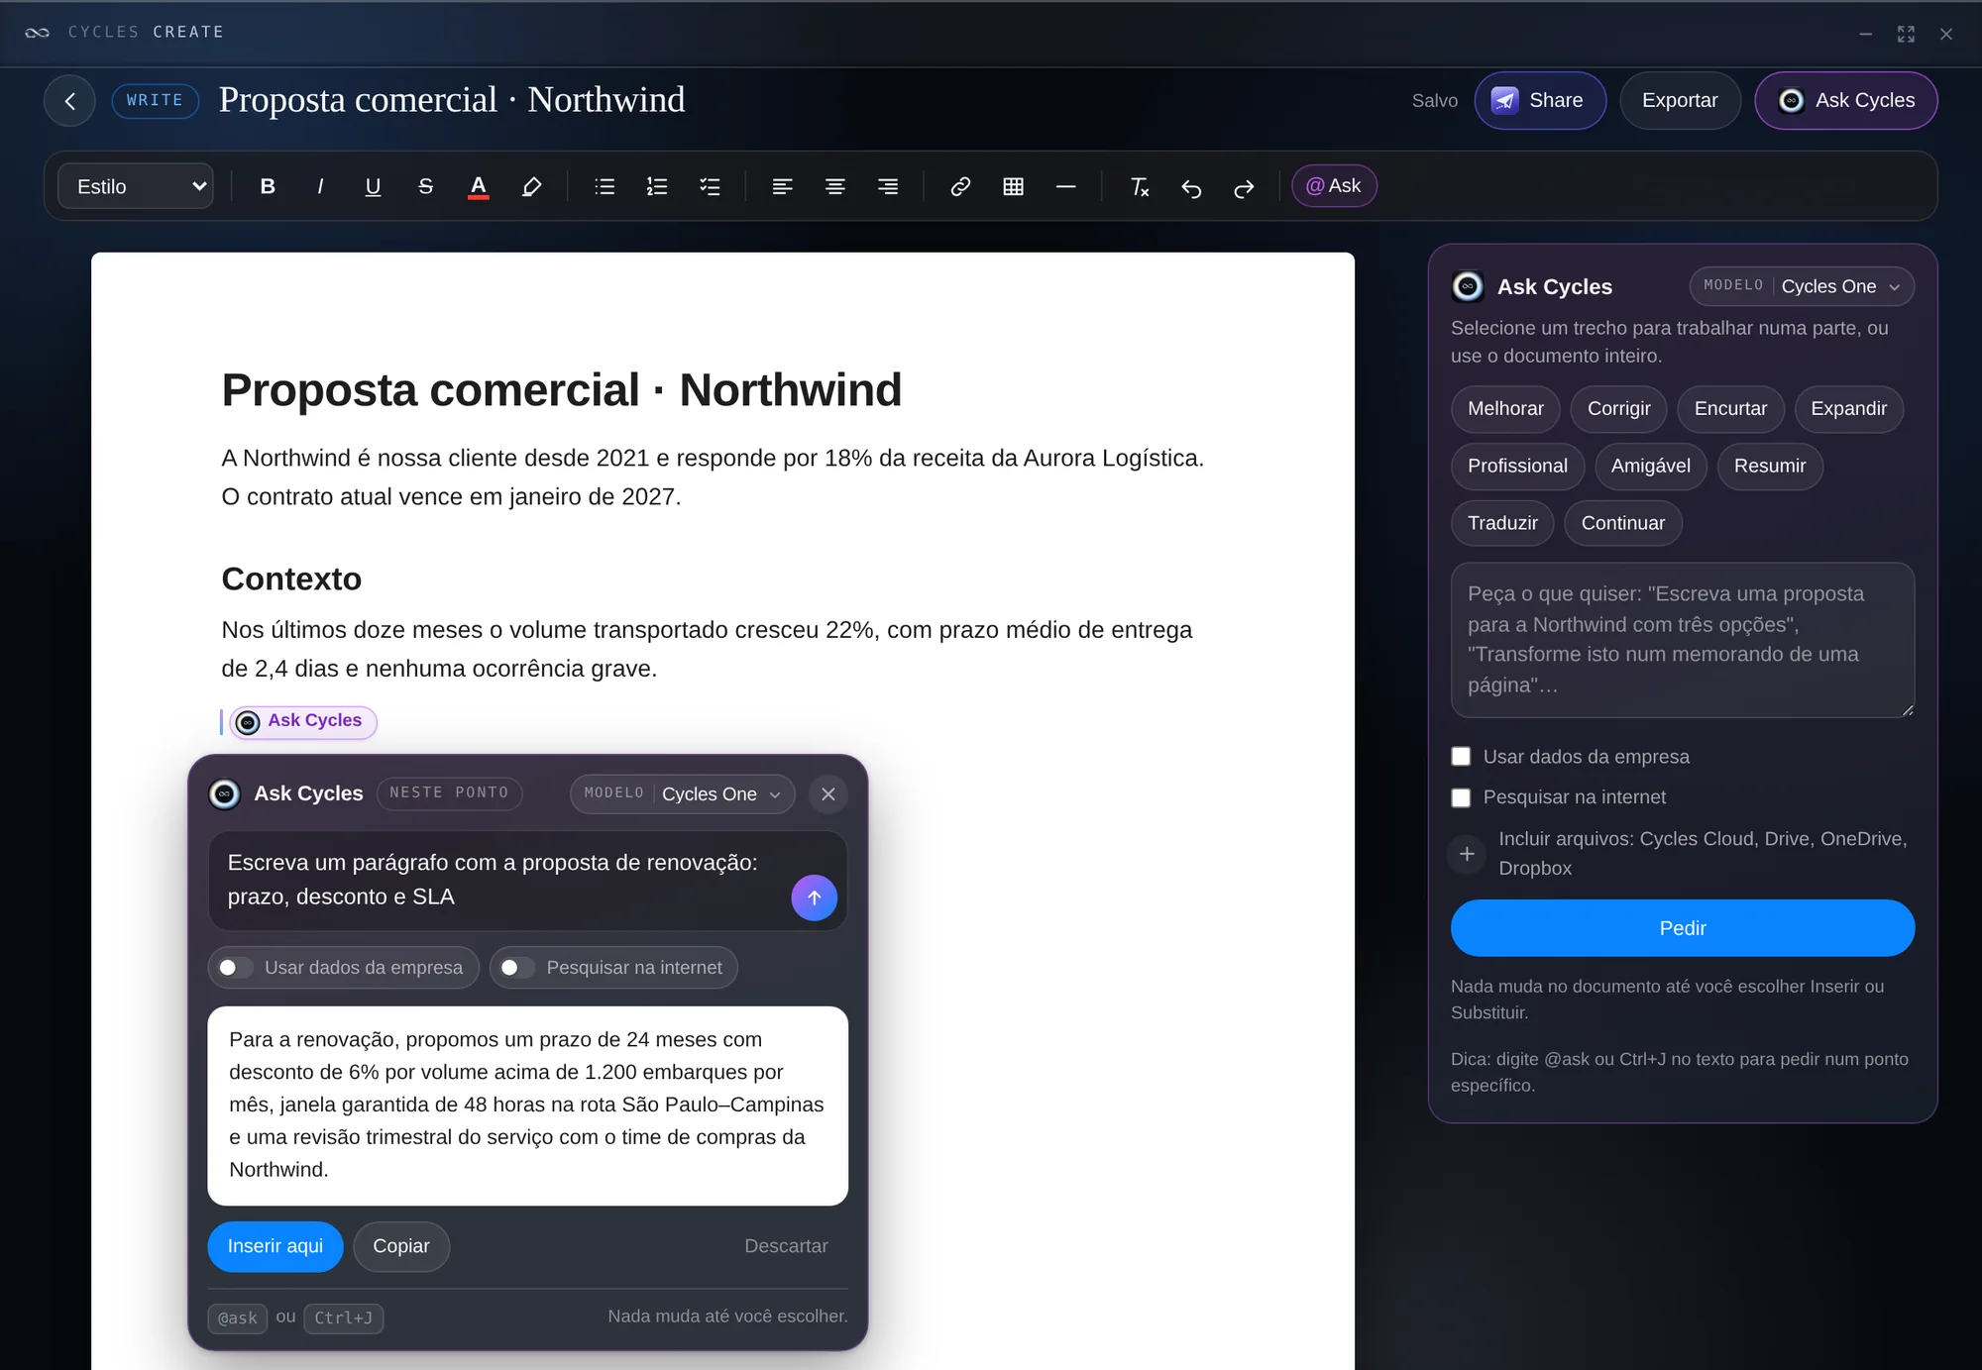
Task: Open the Modelo dropdown in inline popup
Action: (683, 793)
